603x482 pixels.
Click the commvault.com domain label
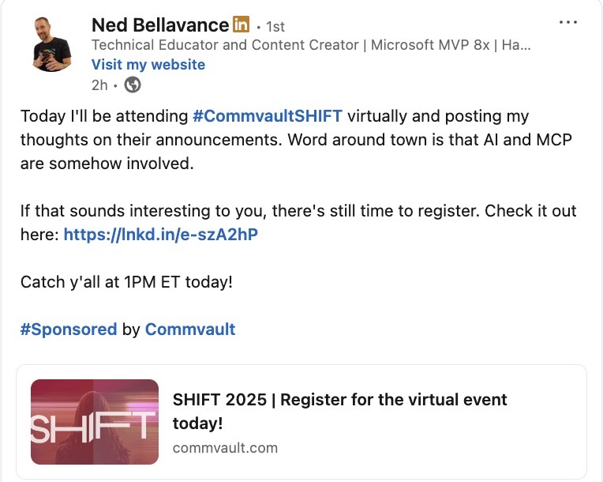225,448
